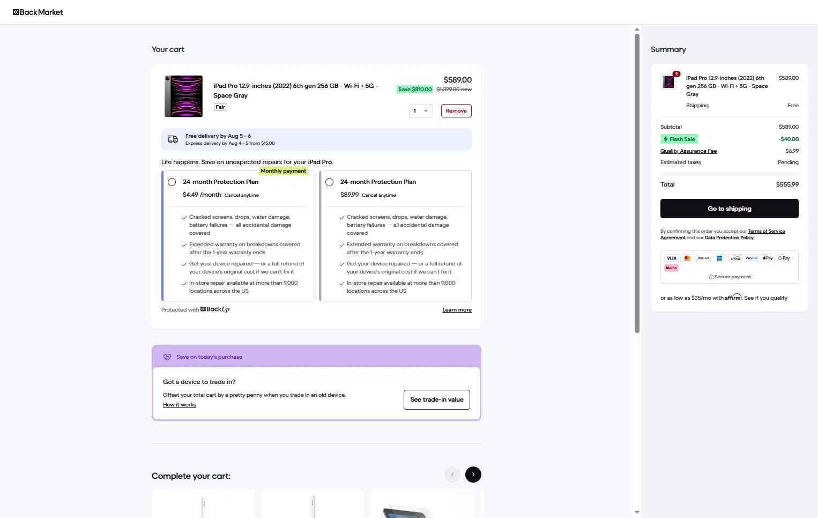Screen dimensions: 818x518
Task: Click the $1,399.00 new strikethrough price
Action: [x=454, y=90]
